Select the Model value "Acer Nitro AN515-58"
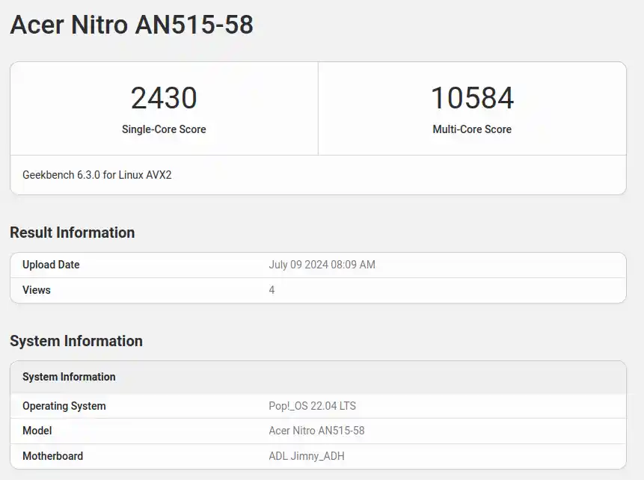 [316, 431]
